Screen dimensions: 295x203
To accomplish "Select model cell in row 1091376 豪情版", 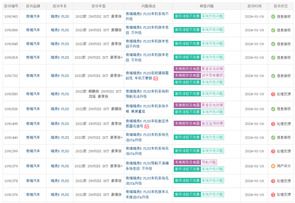I will [x=99, y=195].
